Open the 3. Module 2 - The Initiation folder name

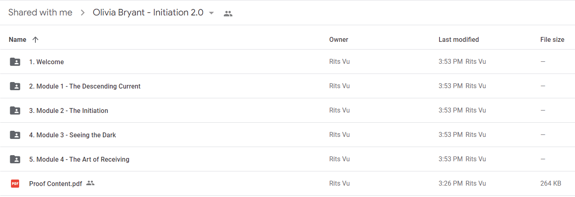point(69,110)
